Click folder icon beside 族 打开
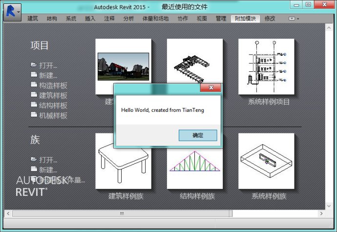Viewport: 337px width, 232px height. pyautogui.click(x=34, y=159)
